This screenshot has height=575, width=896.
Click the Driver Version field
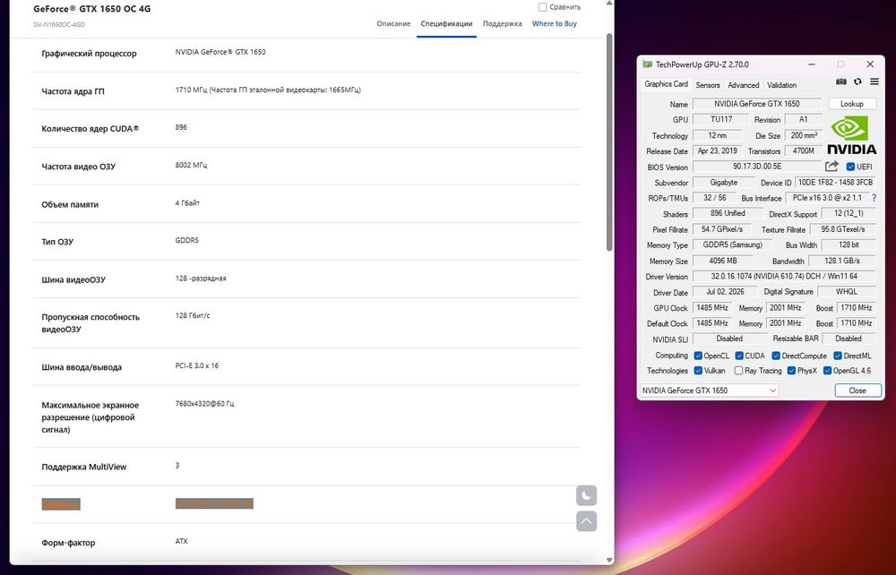[x=784, y=277]
